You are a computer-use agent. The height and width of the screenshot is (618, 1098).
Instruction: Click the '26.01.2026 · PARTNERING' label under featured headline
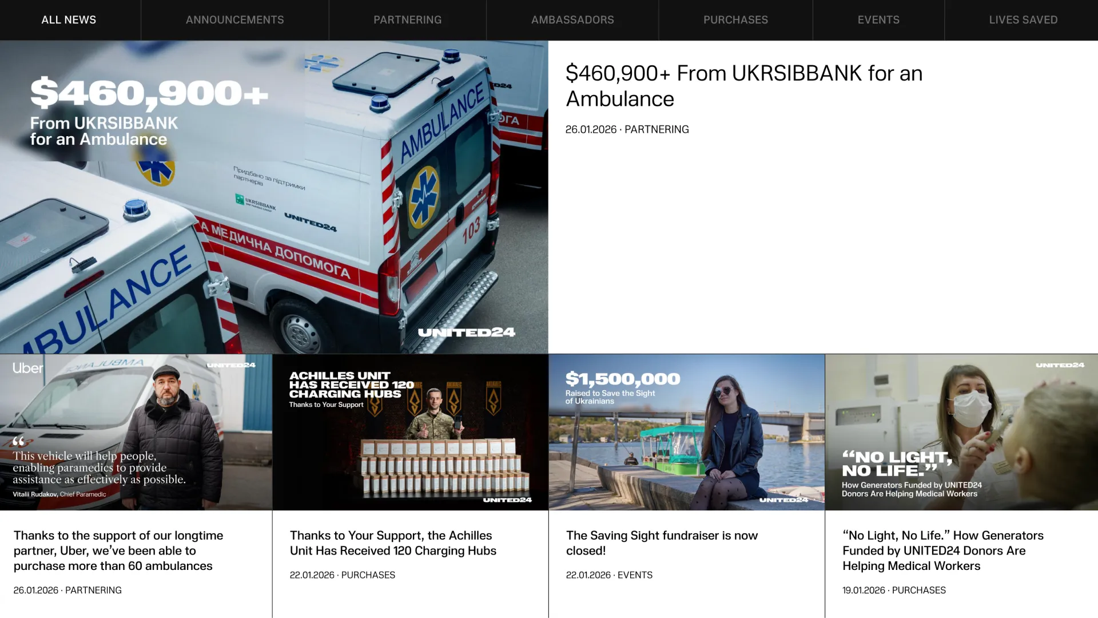[627, 129]
